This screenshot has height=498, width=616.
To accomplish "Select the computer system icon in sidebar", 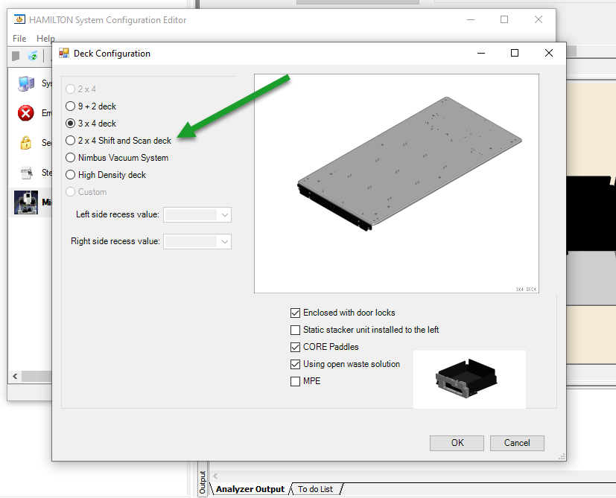I will [26, 83].
